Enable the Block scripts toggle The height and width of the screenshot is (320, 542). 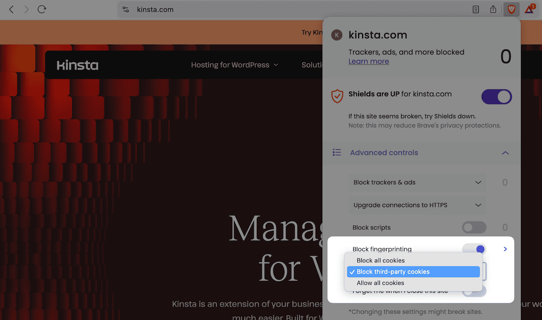coord(474,227)
